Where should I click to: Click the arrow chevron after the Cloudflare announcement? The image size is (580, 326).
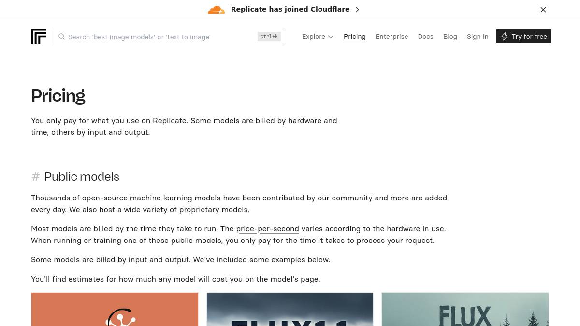click(357, 10)
